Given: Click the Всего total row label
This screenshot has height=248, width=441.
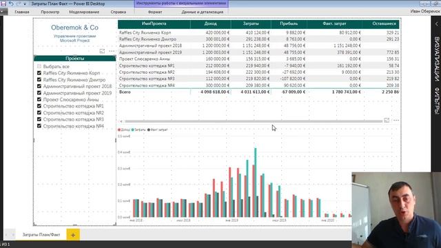Looking at the screenshot, I should point(125,92).
